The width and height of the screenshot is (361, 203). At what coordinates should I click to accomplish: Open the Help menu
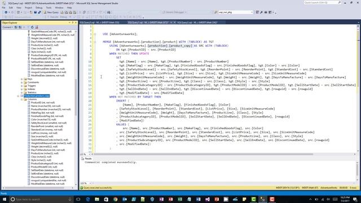tap(69, 7)
